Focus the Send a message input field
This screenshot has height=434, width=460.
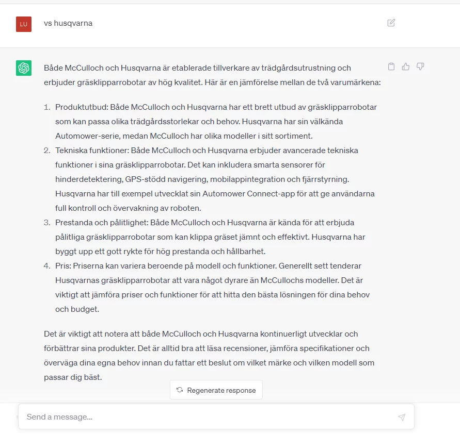[x=207, y=417]
